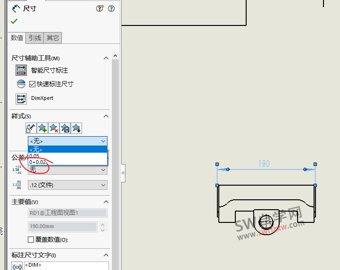Click the (xx) dimension text icon

click(x=17, y=266)
